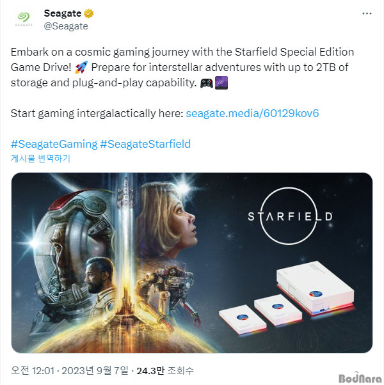
Task: Click the gold verified badge beside Seagate
Action: pyautogui.click(x=88, y=13)
